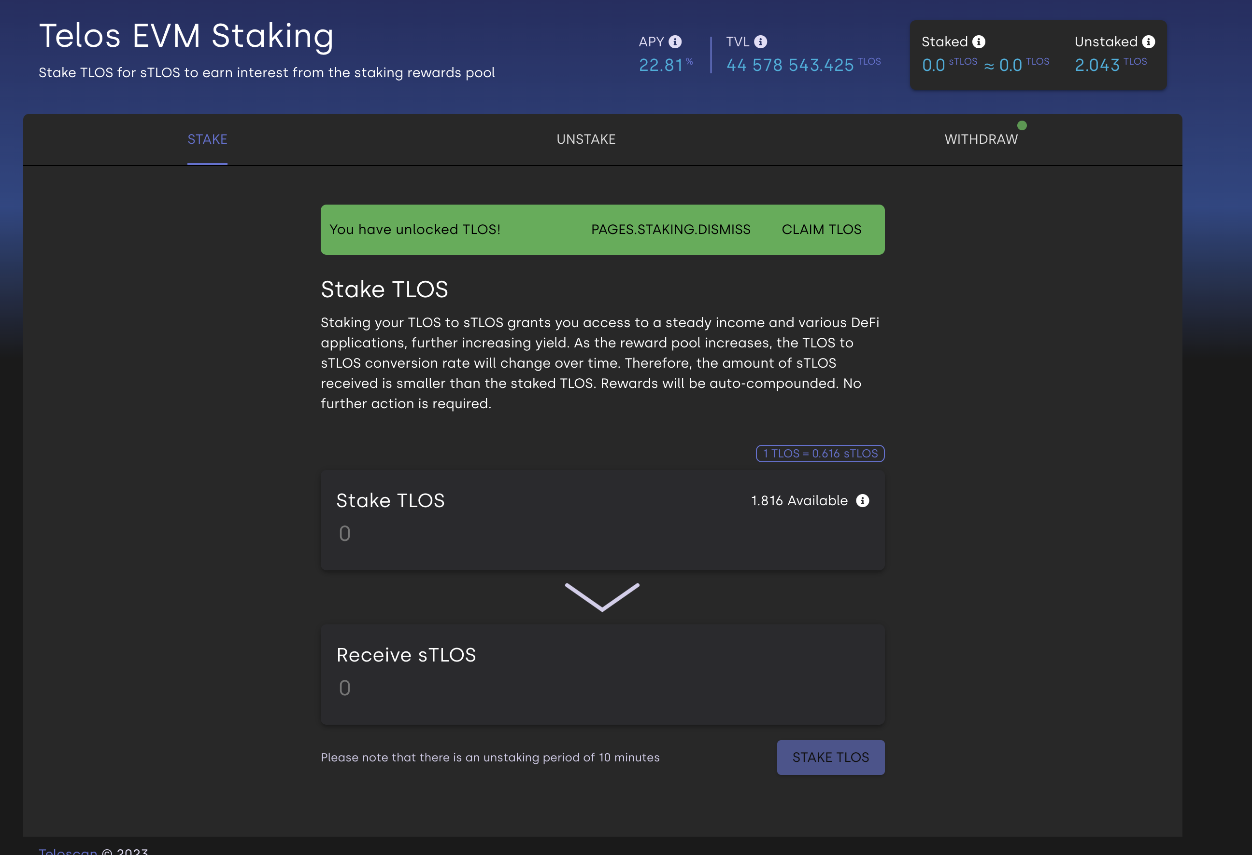The image size is (1252, 855).
Task: Open the Teloscan footer link
Action: click(68, 851)
